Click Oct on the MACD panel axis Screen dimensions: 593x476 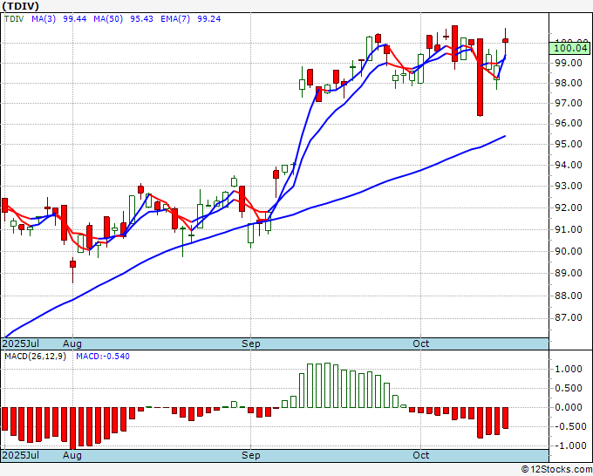coord(421,455)
